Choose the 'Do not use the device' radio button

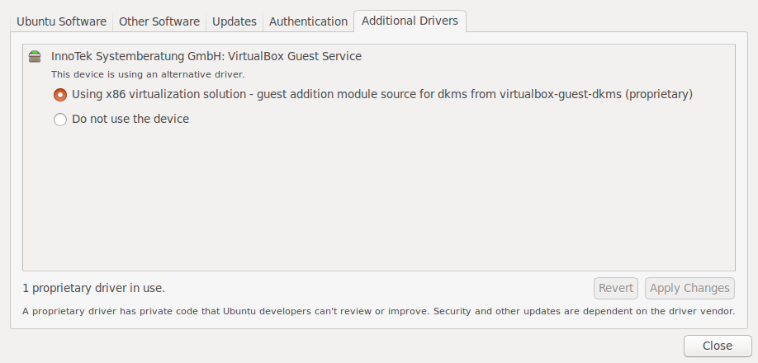point(60,120)
